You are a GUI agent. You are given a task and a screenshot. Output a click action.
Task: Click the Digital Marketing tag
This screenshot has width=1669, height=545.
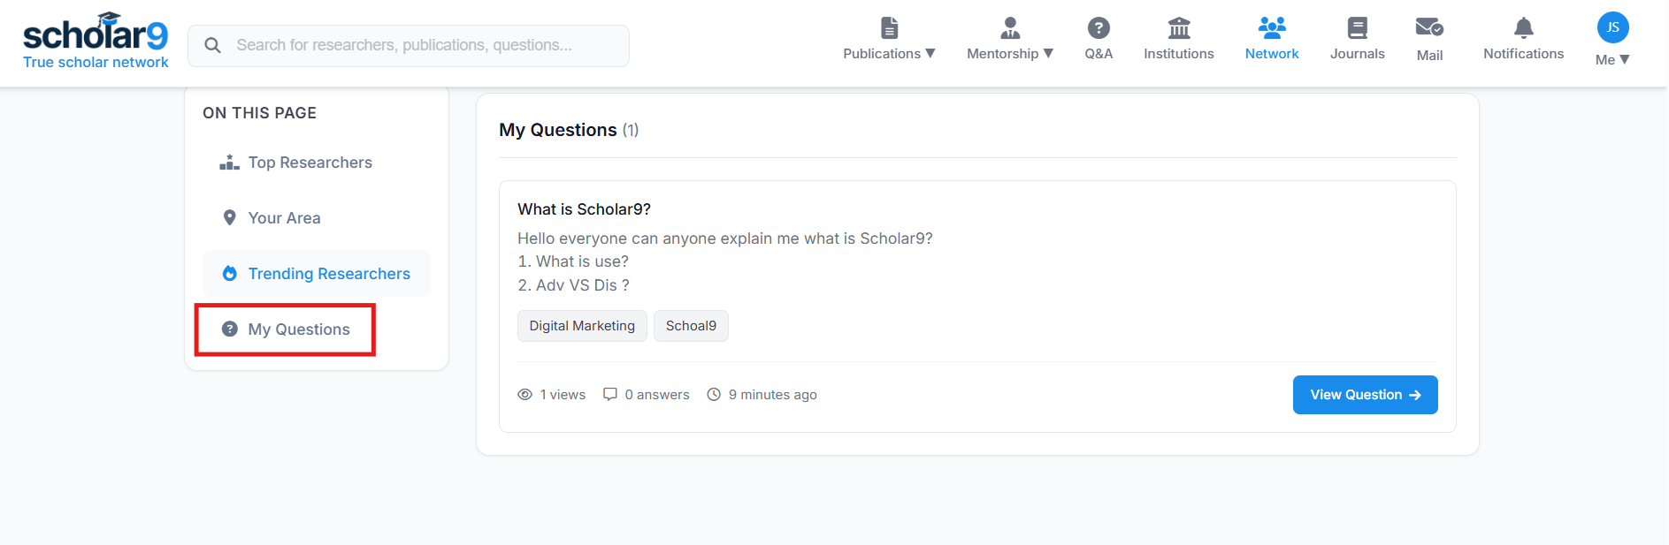tap(582, 326)
